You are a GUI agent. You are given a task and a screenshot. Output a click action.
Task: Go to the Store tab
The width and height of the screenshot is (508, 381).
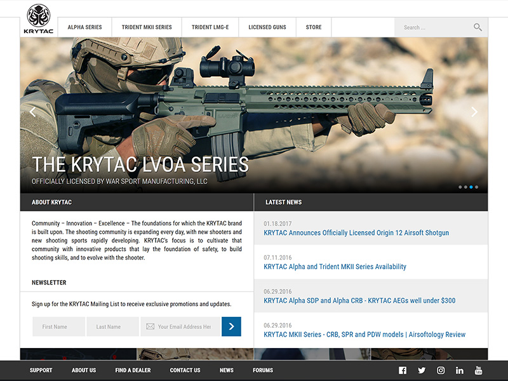tap(314, 27)
